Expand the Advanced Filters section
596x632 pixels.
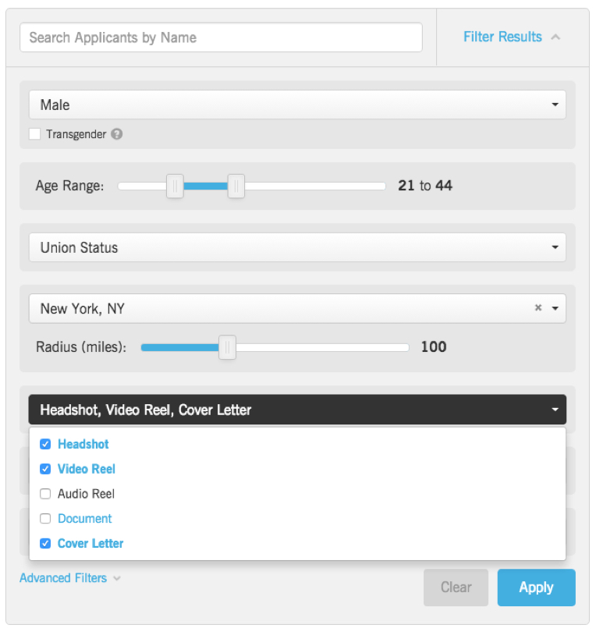point(62,578)
